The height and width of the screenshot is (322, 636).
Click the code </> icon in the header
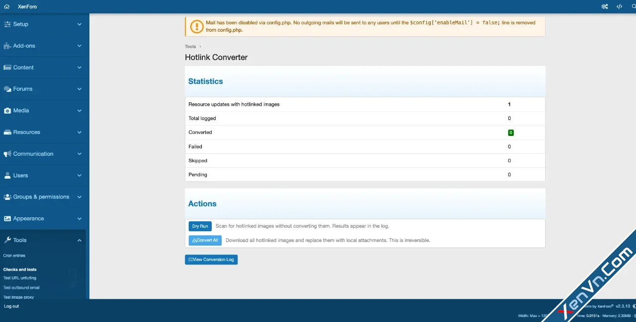click(x=619, y=6)
